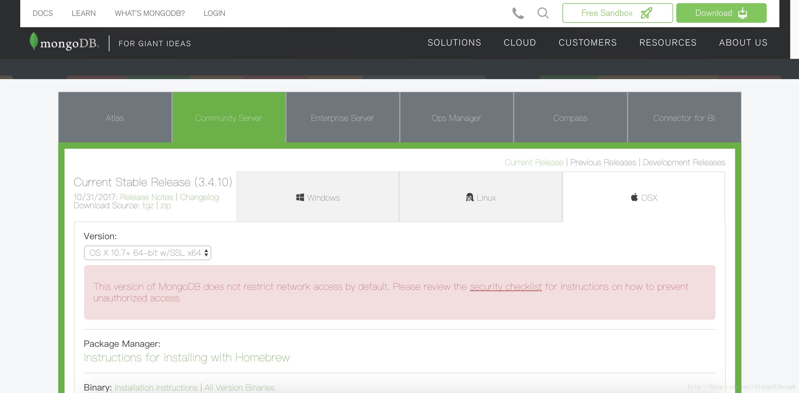This screenshot has width=799, height=393.
Task: Select the OSX platform tab
Action: (644, 197)
